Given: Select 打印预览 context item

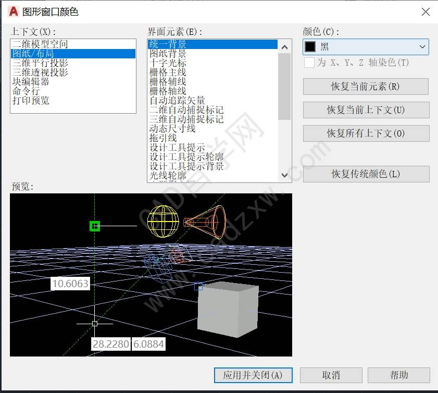Looking at the screenshot, I should (31, 101).
